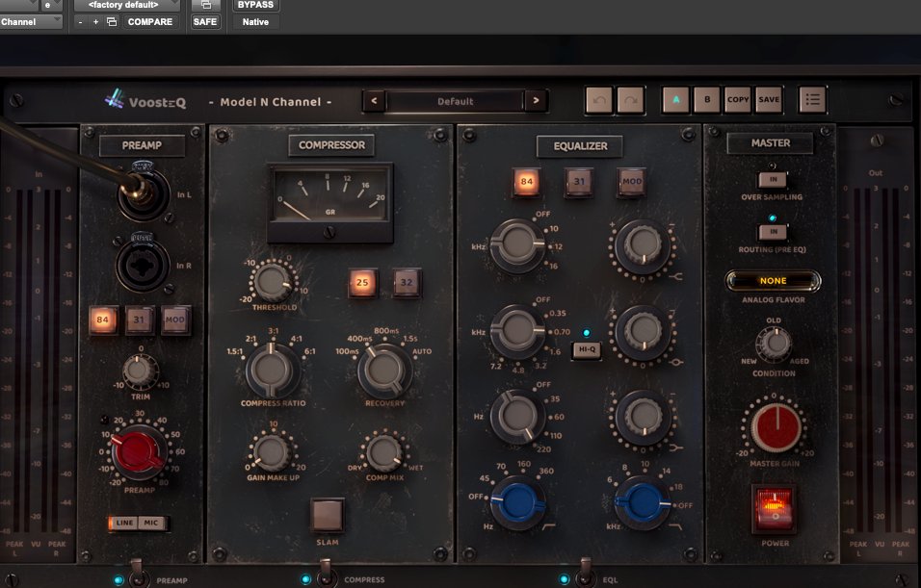Click the SAVE button
Screen dimensions: 921x588
tap(769, 100)
